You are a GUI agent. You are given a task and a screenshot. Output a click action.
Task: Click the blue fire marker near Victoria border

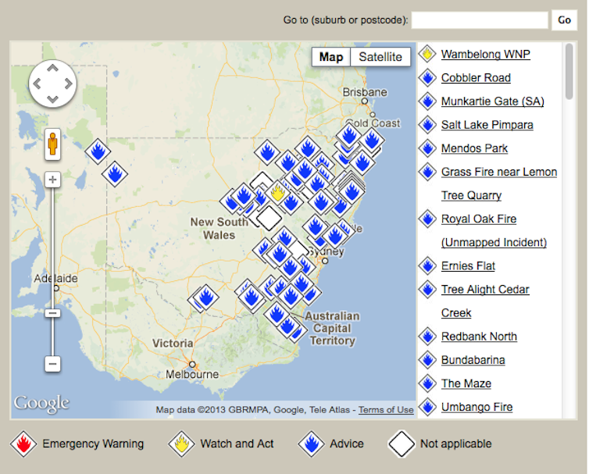tap(206, 297)
